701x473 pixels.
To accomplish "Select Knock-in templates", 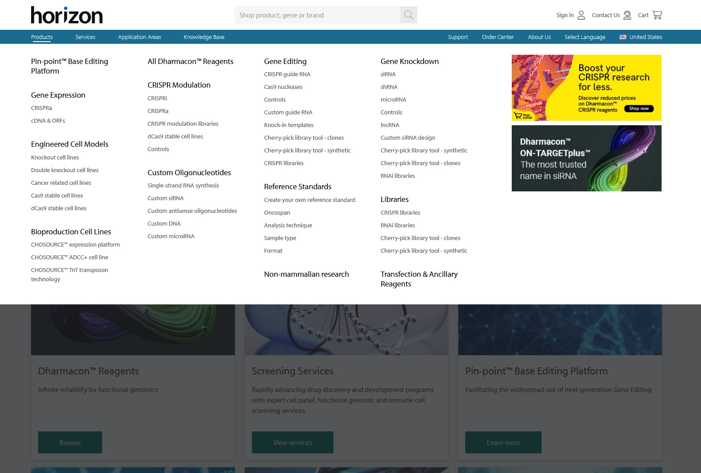I will 289,125.
